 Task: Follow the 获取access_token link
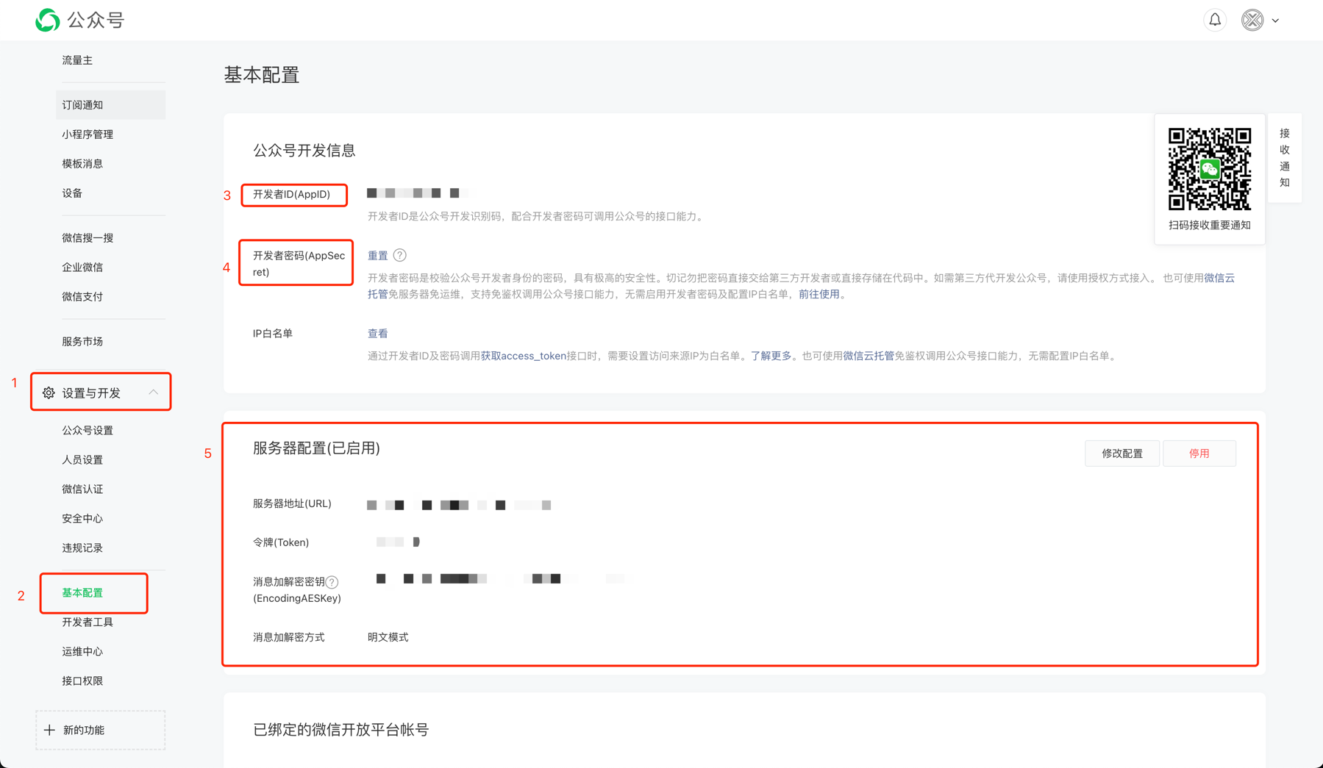point(524,356)
